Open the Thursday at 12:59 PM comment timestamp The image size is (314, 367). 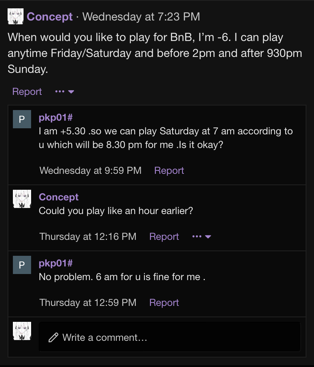pos(88,302)
